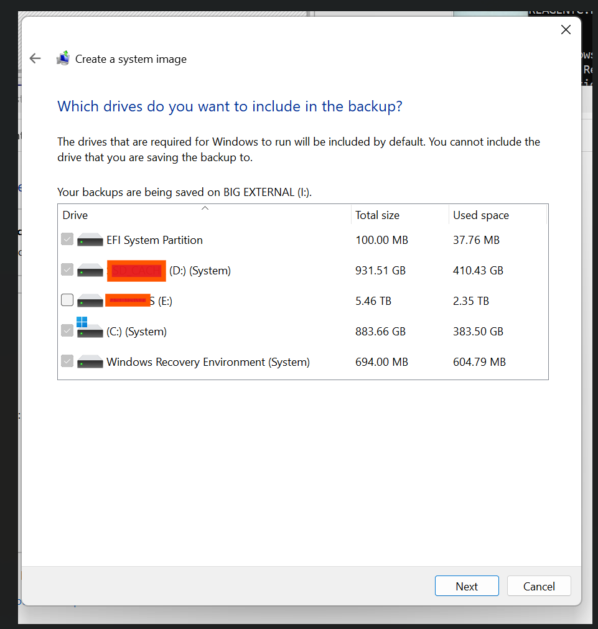Click the C: (System) checkbox
Screen dimensions: 598x629
click(x=67, y=331)
